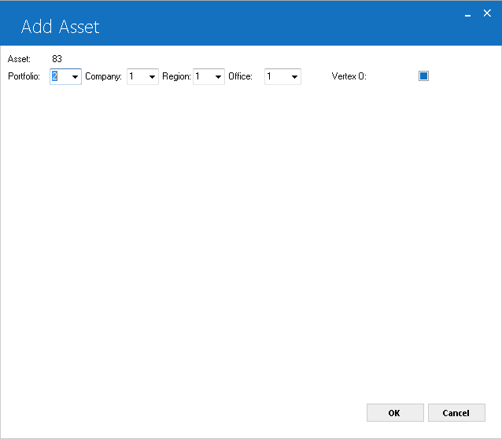This screenshot has width=502, height=439.
Task: Click inside the Company value box
Action: (138, 76)
